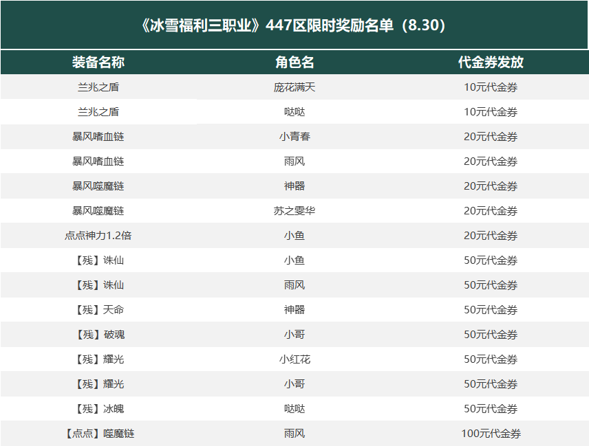Click 雨风 in the 【点点】噬魔链 row
Image resolution: width=589 pixels, height=446 pixels.
[x=294, y=434]
